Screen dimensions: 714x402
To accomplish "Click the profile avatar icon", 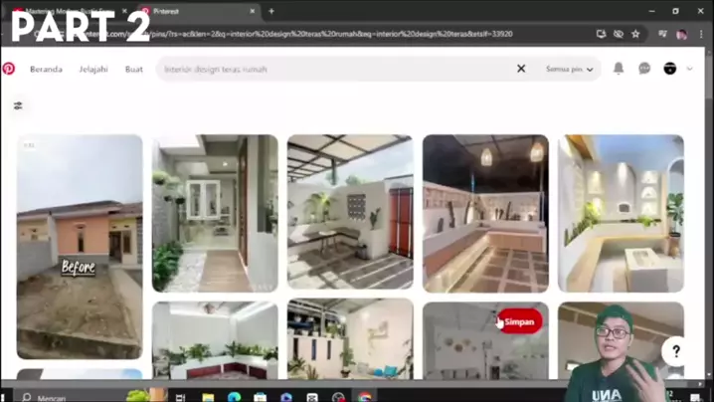I will tap(670, 69).
